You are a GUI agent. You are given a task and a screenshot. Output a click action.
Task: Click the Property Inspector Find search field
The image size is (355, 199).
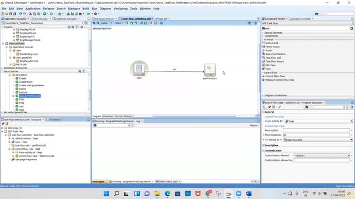tap(325, 107)
